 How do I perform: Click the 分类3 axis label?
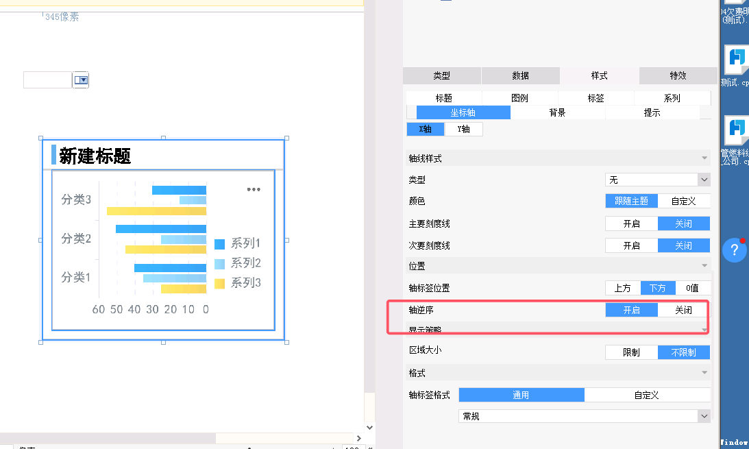point(76,199)
